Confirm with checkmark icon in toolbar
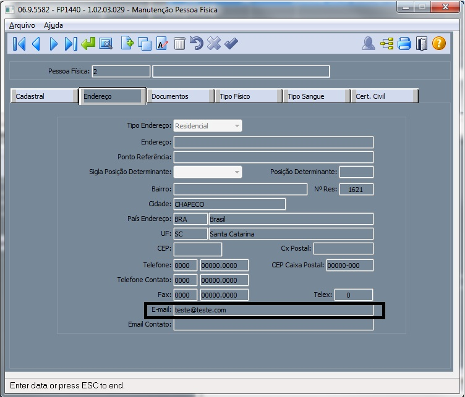Viewport: 465px width, 397px height. [231, 43]
